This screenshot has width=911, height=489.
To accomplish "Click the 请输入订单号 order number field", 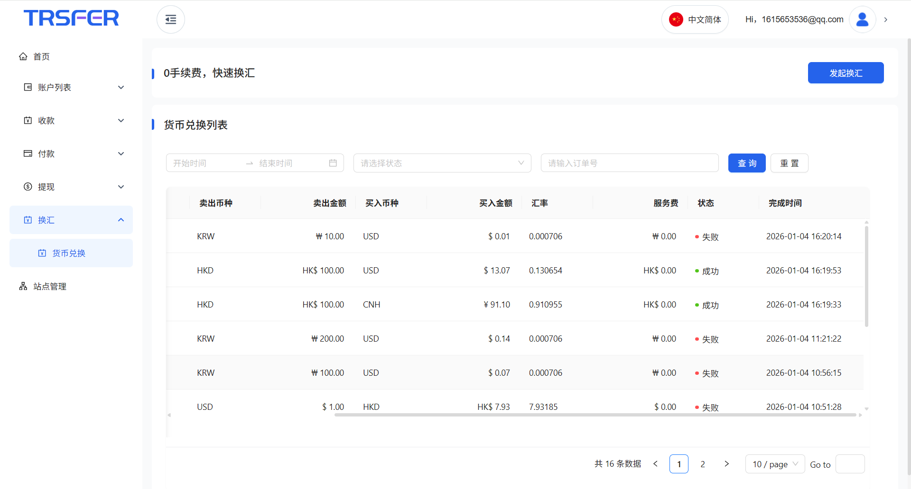I will coord(629,163).
